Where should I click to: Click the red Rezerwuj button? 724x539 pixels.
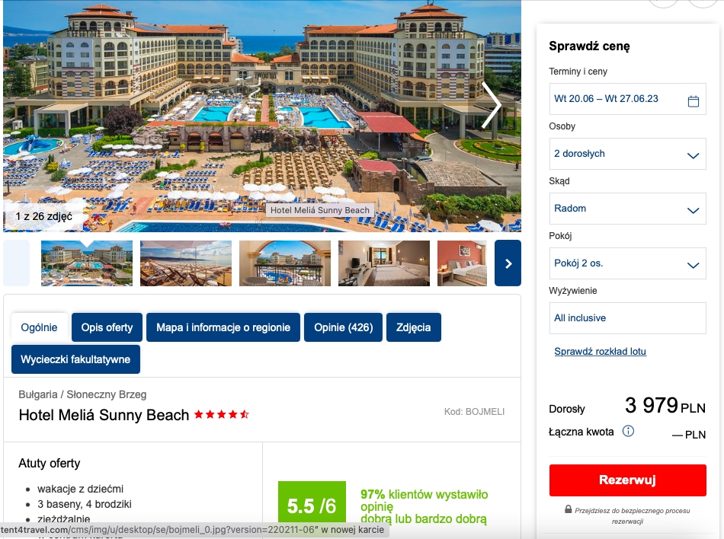click(627, 480)
